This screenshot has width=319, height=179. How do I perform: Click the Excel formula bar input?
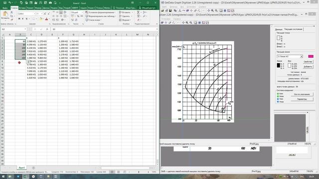click(x=103, y=29)
